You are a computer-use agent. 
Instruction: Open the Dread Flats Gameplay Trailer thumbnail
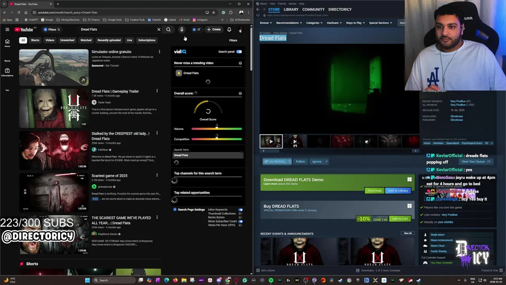click(x=54, y=108)
